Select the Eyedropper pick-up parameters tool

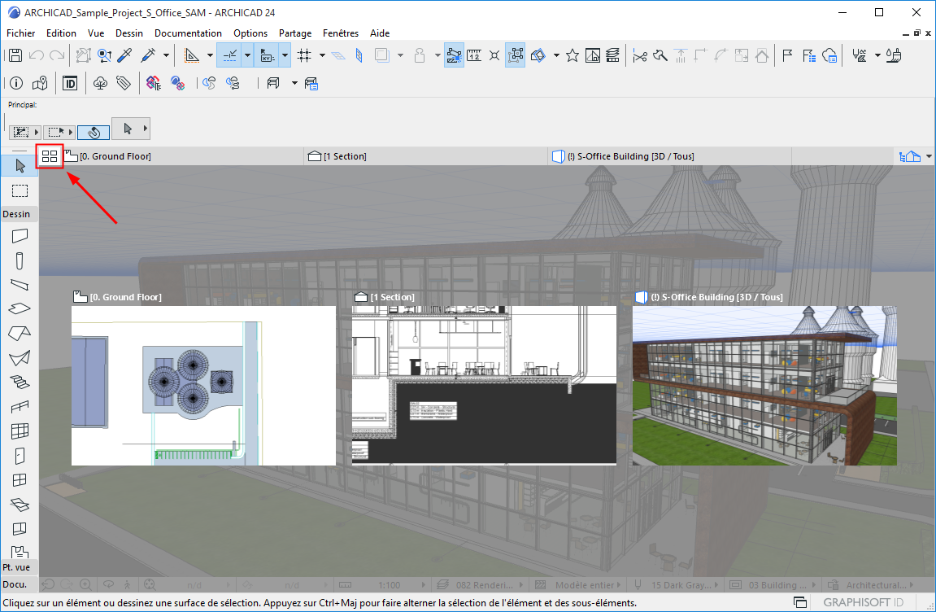[x=124, y=55]
